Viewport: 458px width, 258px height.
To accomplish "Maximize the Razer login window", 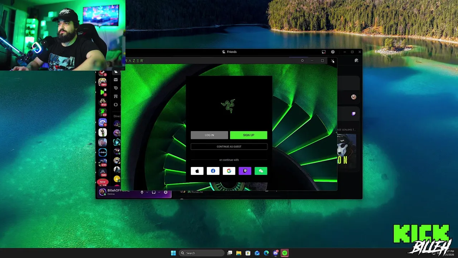I will coord(322,61).
